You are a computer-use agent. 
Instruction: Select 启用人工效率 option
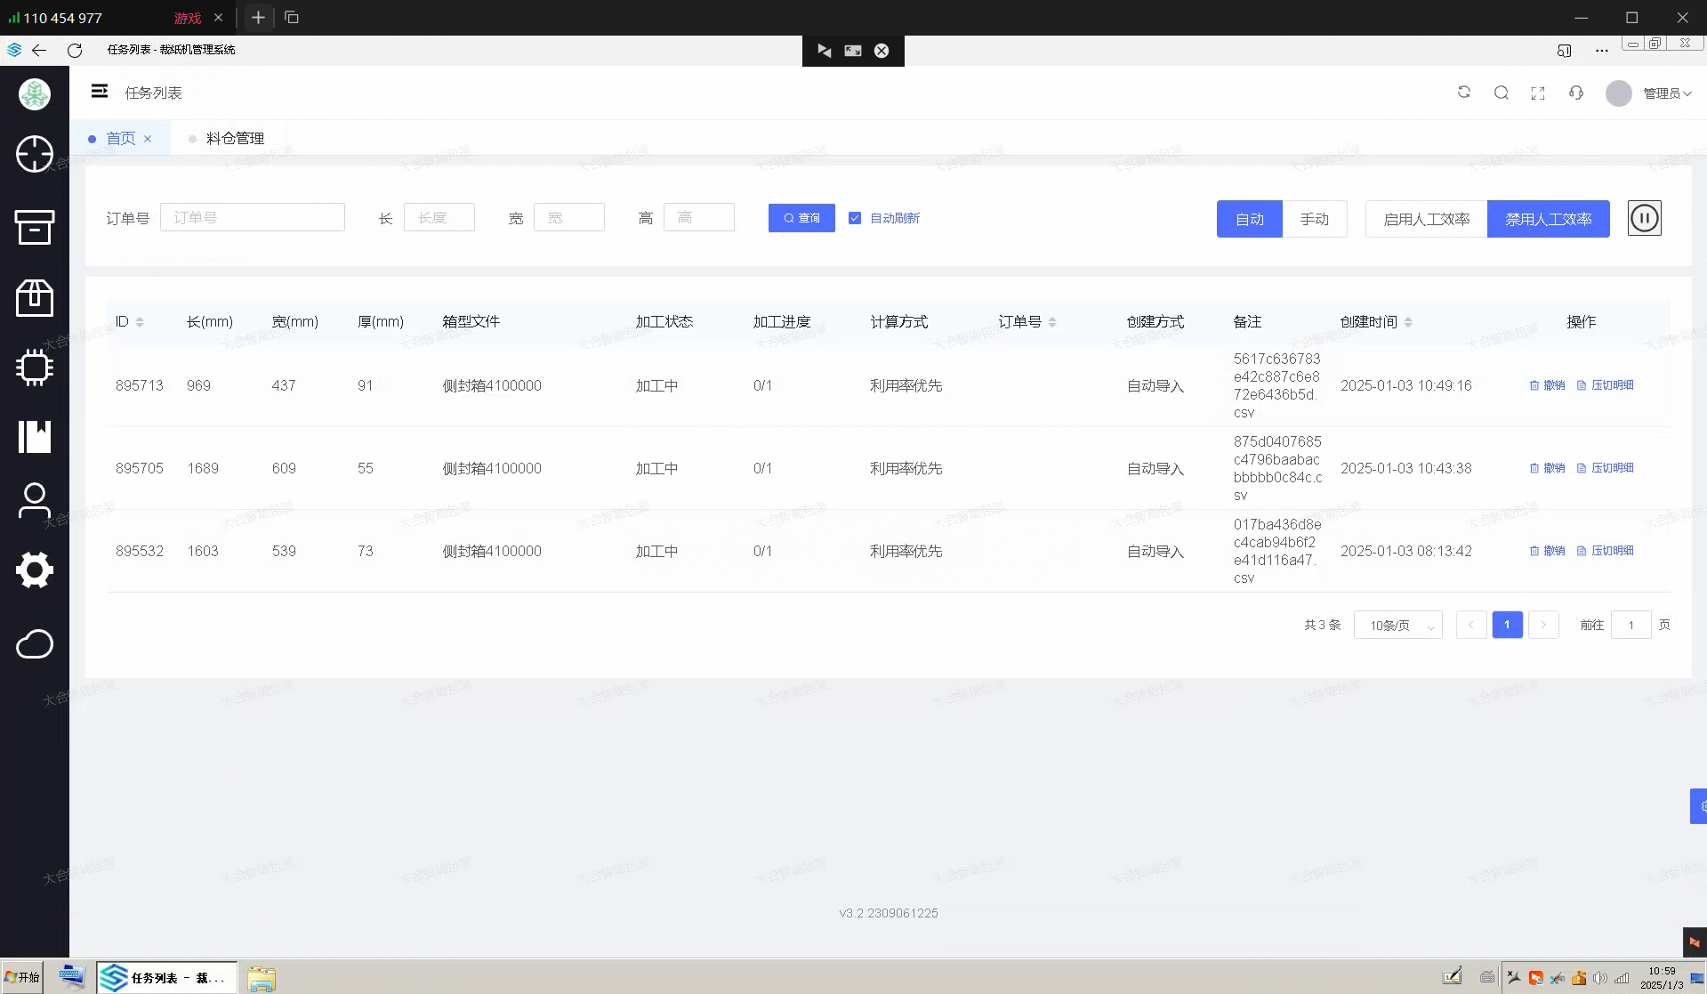[x=1426, y=219]
